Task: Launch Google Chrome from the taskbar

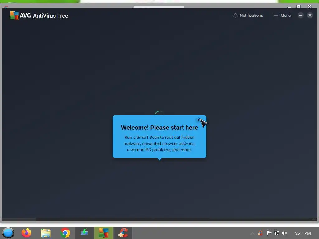Action: tap(65, 233)
